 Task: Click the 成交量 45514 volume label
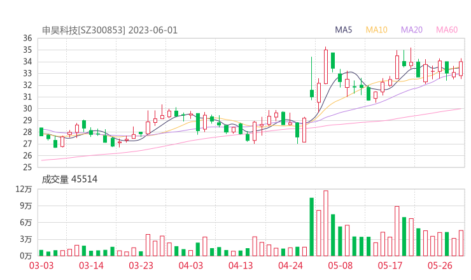tap(69, 179)
